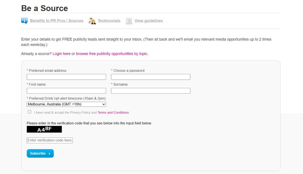Open the alert timezone dropdown

click(66, 104)
